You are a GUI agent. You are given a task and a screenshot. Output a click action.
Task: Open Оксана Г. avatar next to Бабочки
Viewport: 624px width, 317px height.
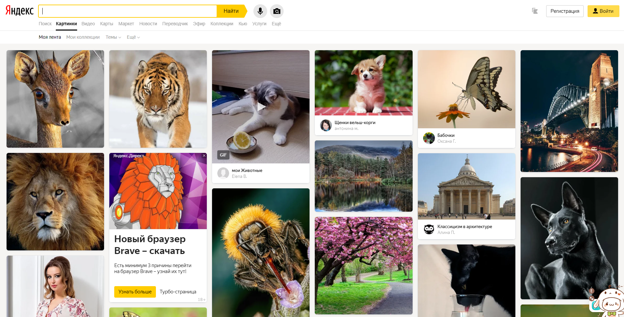429,138
